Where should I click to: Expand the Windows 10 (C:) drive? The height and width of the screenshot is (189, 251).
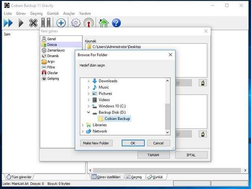pos(88,106)
